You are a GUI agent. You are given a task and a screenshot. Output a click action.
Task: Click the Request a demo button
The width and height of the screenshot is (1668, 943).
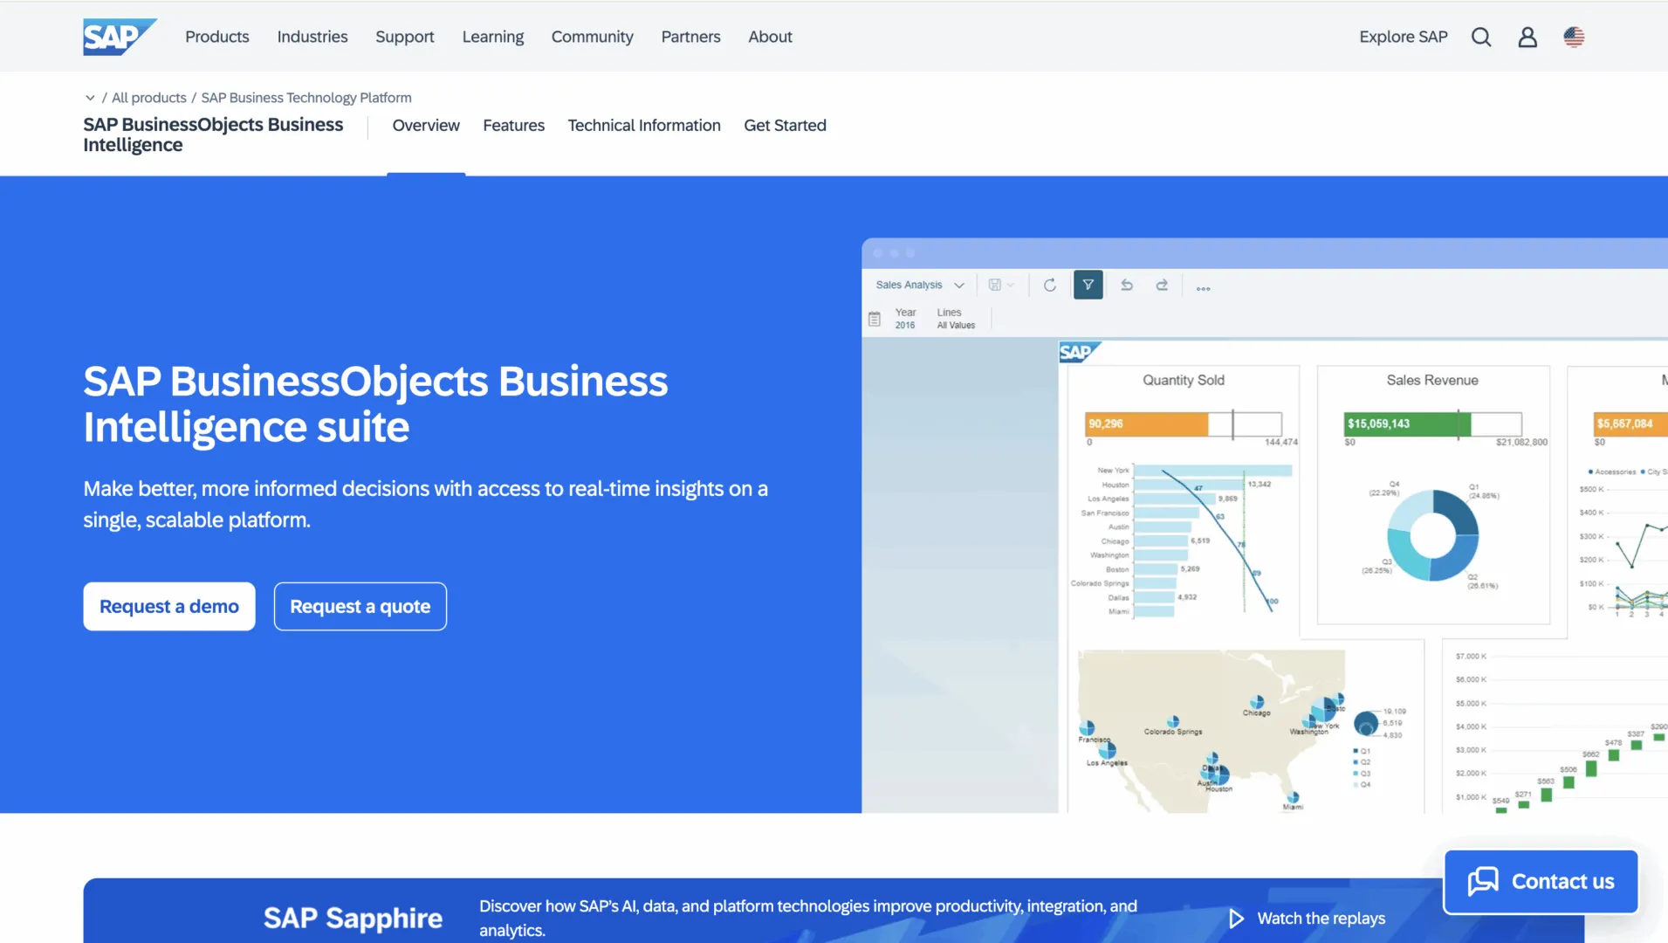[x=169, y=607]
